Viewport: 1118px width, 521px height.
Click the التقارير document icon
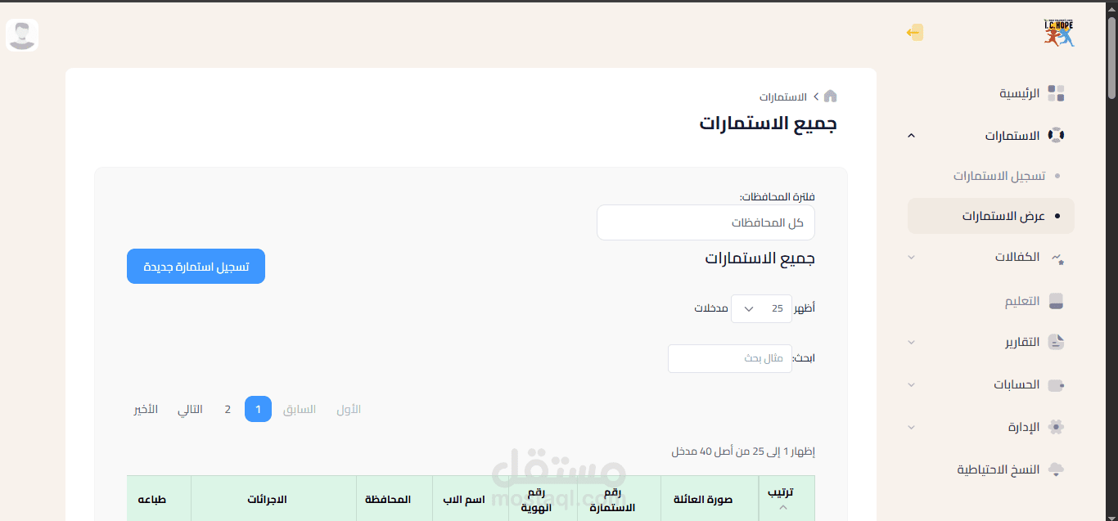click(x=1056, y=342)
